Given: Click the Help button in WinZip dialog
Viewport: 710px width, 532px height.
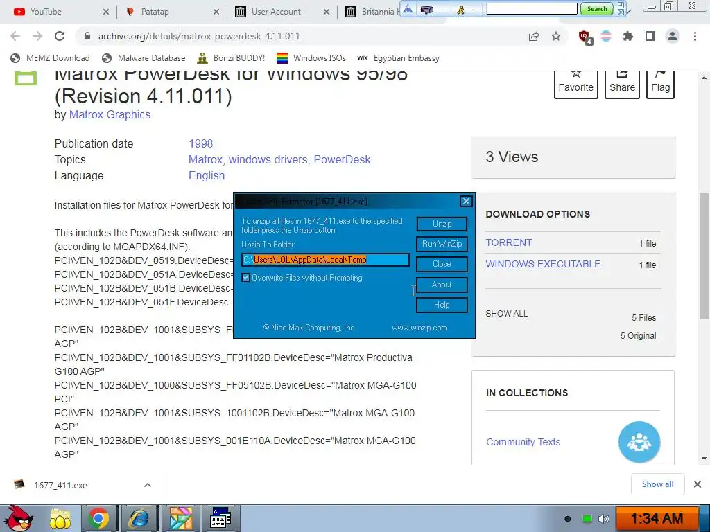Looking at the screenshot, I should (442, 305).
